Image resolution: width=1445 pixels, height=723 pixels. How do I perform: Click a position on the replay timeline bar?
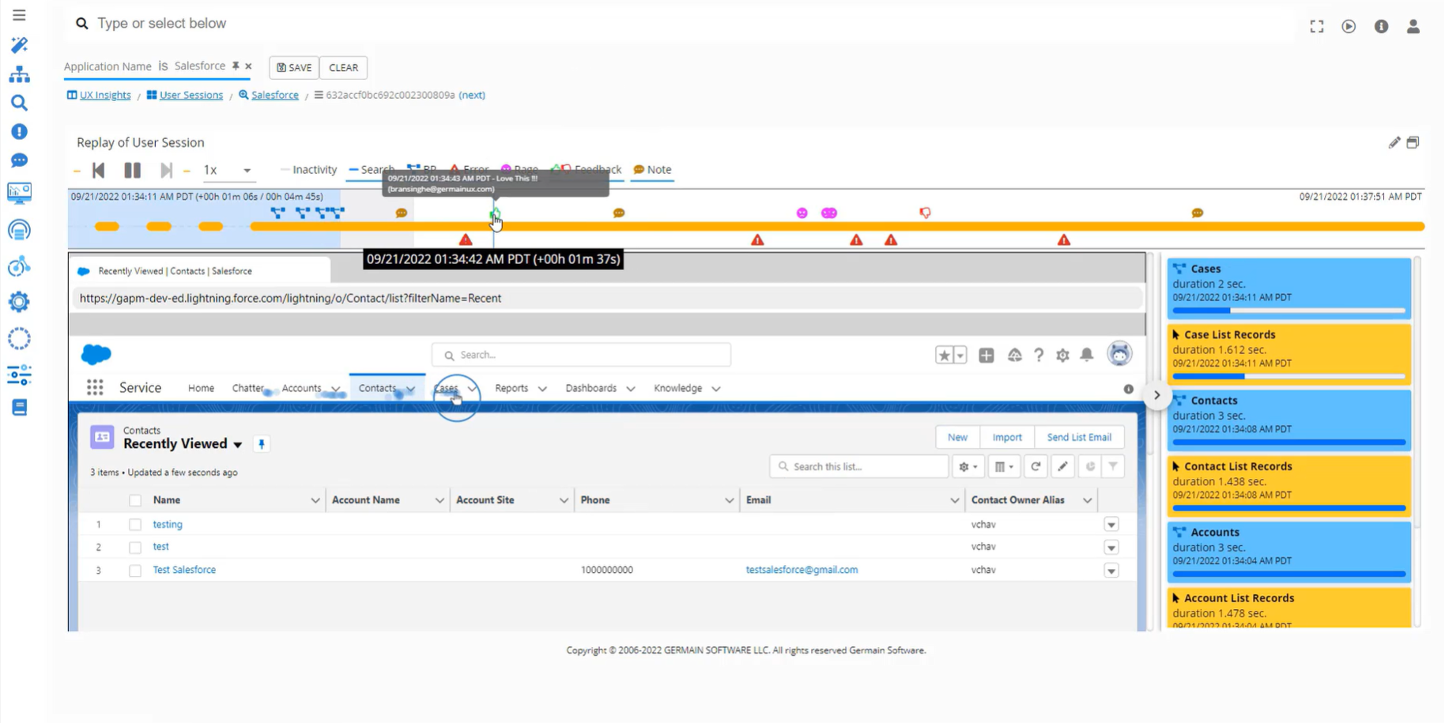pos(711,226)
